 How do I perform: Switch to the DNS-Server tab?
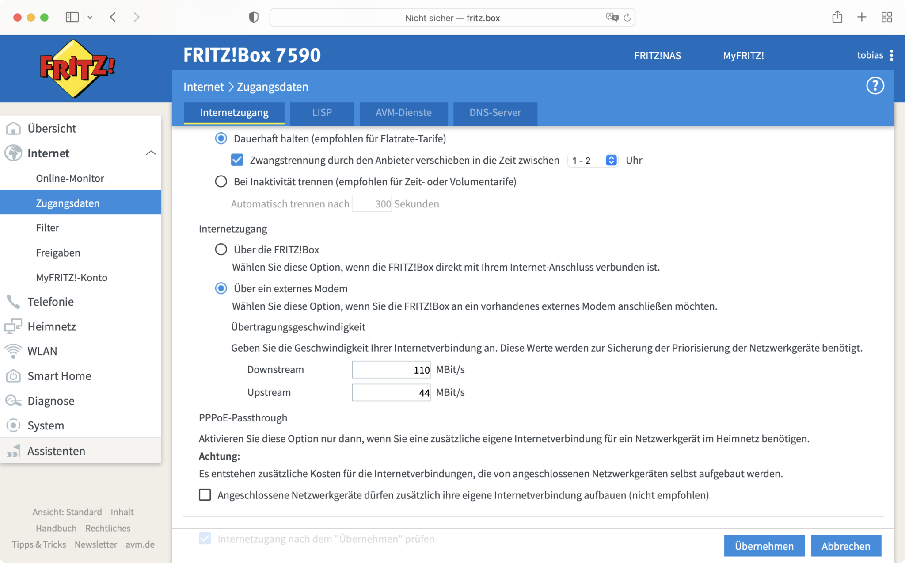(495, 113)
